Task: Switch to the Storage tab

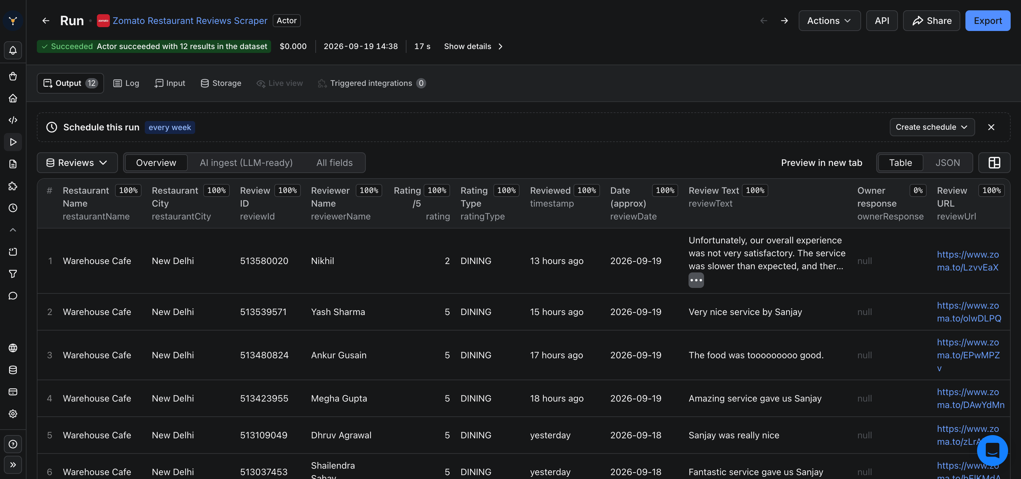Action: (x=221, y=83)
